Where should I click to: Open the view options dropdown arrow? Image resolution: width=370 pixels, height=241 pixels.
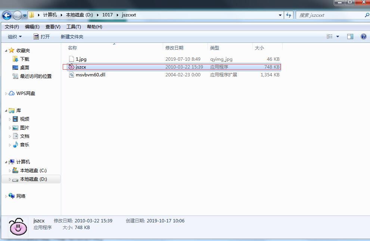click(x=338, y=37)
